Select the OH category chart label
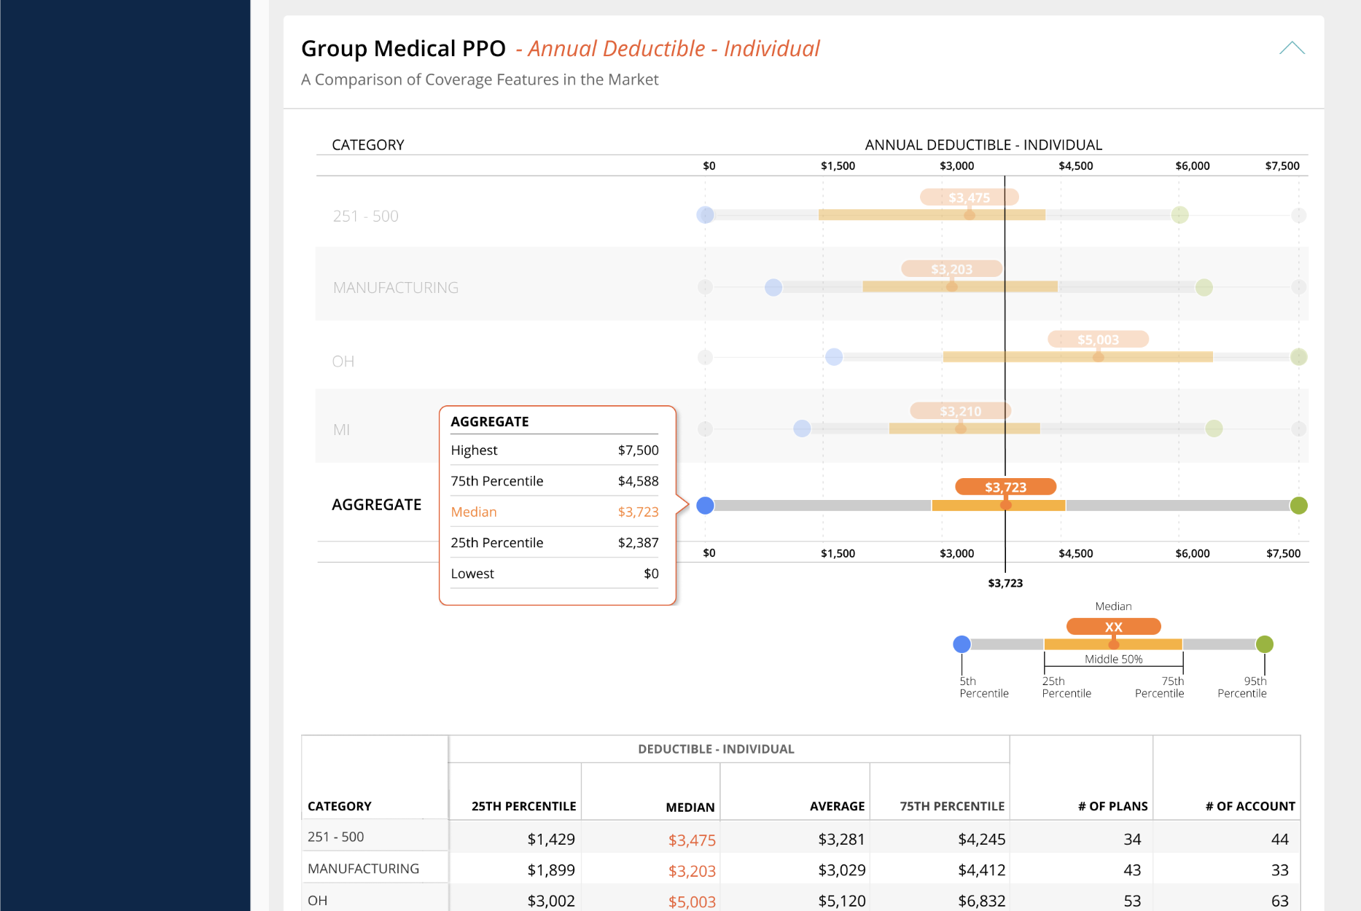Viewport: 1361px width, 911px height. tap(343, 361)
